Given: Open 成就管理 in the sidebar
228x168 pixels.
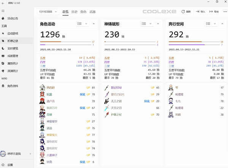Looking at the screenshot, I should tap(13, 56).
